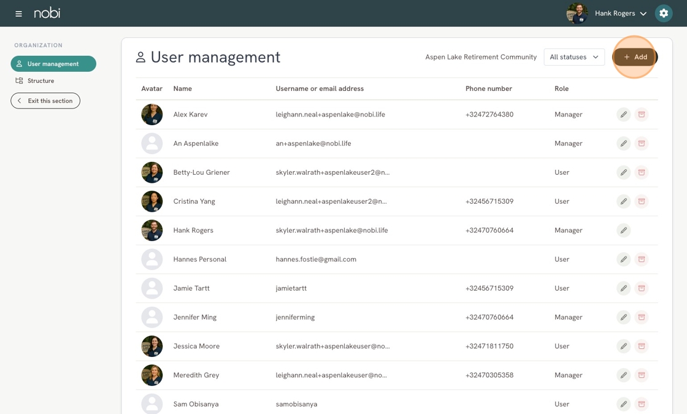Click Exit this section button
687x414 pixels.
pyautogui.click(x=45, y=101)
